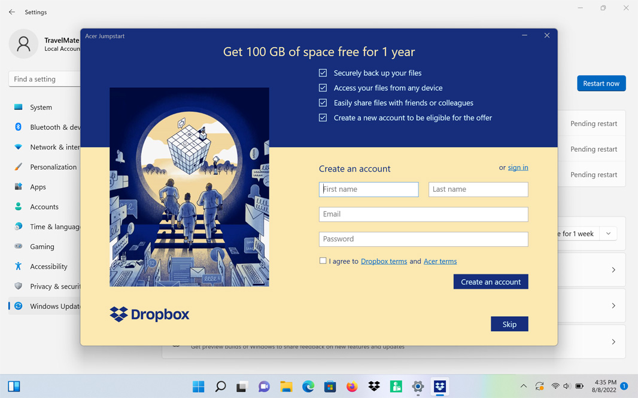This screenshot has width=638, height=398.
Task: Select the active Dropbox promotion taskbar icon
Action: [440, 386]
